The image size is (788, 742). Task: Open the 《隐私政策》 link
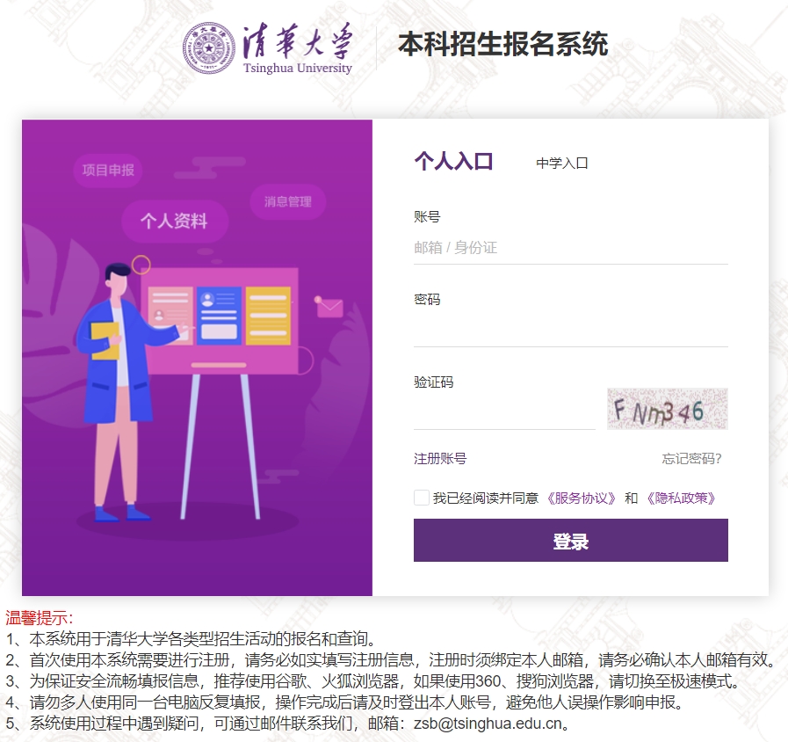[x=682, y=498]
